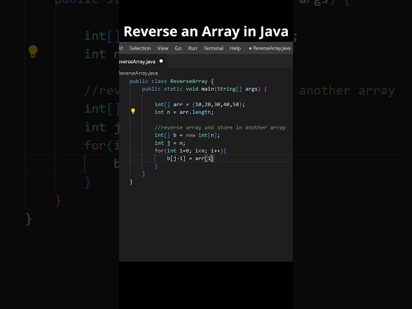
Task: Open the View menu
Action: (163, 48)
